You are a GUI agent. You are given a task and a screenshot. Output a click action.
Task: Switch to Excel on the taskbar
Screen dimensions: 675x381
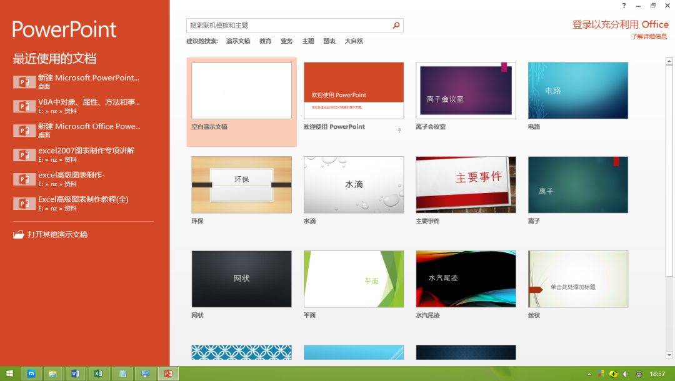(99, 374)
